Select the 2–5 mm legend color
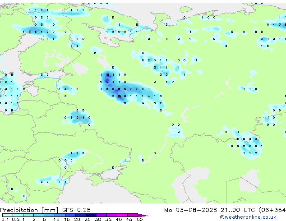The width and height of the screenshot is (286, 221). 39,215
